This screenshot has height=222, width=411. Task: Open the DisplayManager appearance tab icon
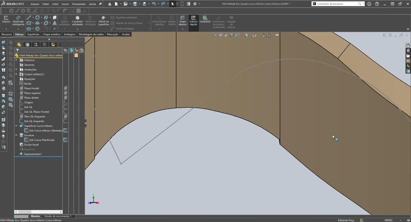coord(53,44)
